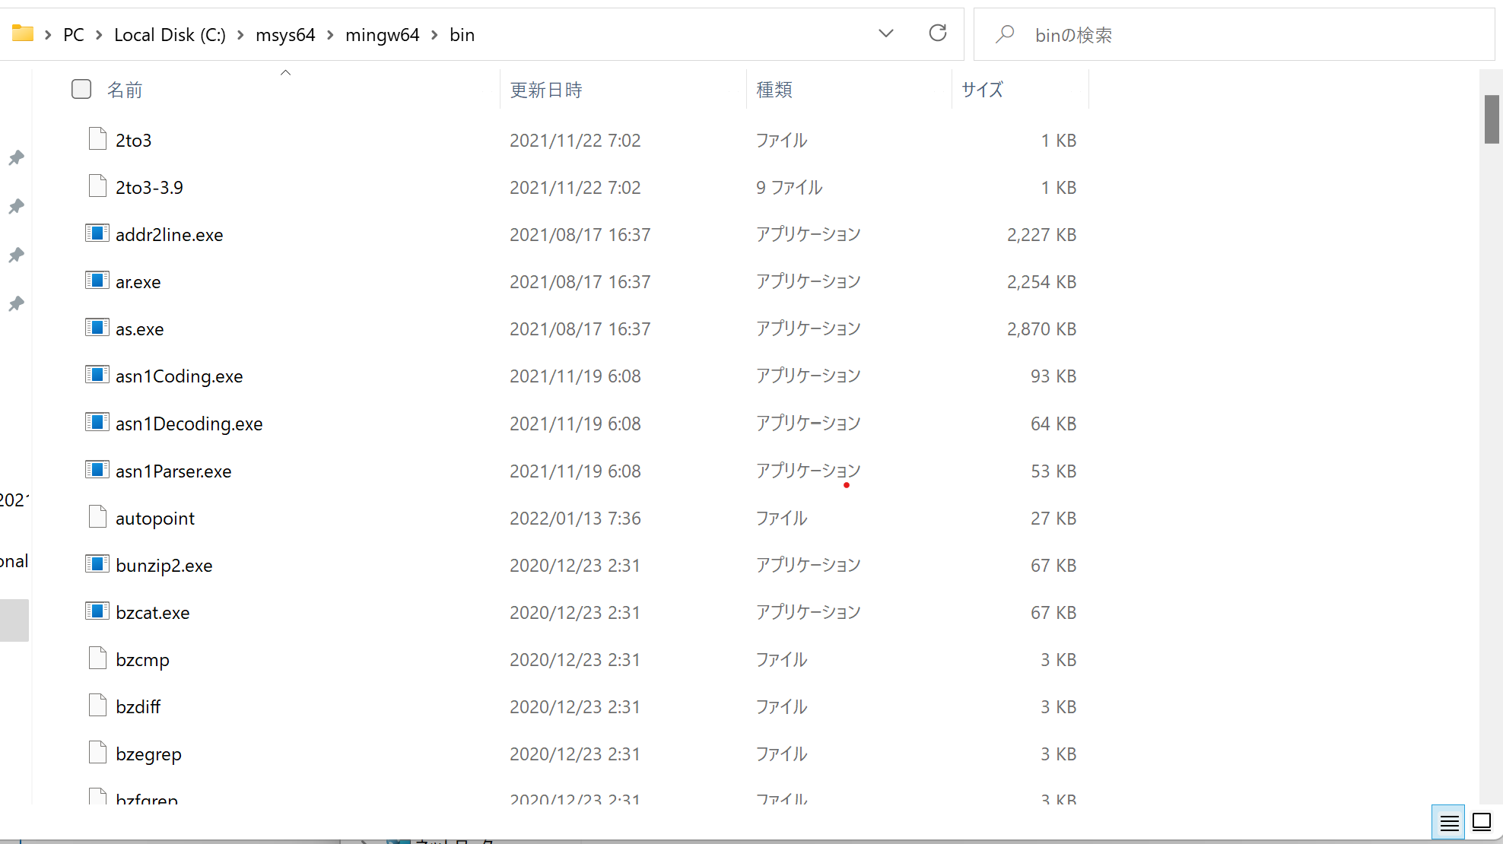Screen dimensions: 1503x844
Task: Click the refresh icon in address bar
Action: click(937, 33)
